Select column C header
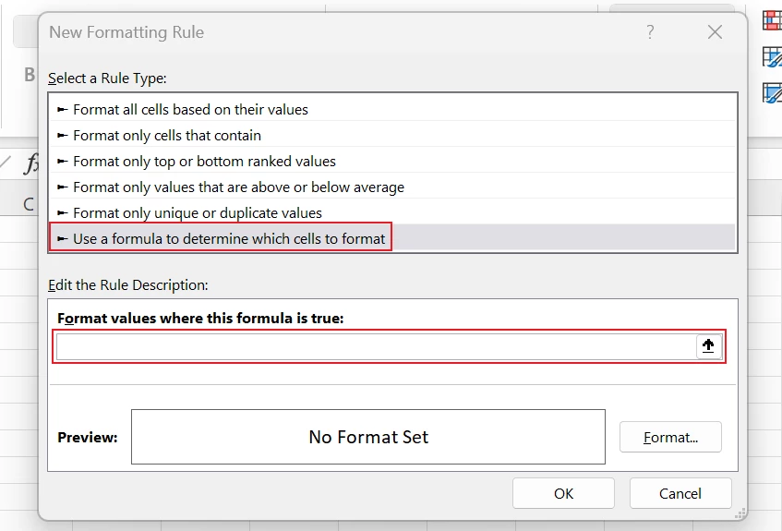The image size is (782, 531). click(28, 203)
